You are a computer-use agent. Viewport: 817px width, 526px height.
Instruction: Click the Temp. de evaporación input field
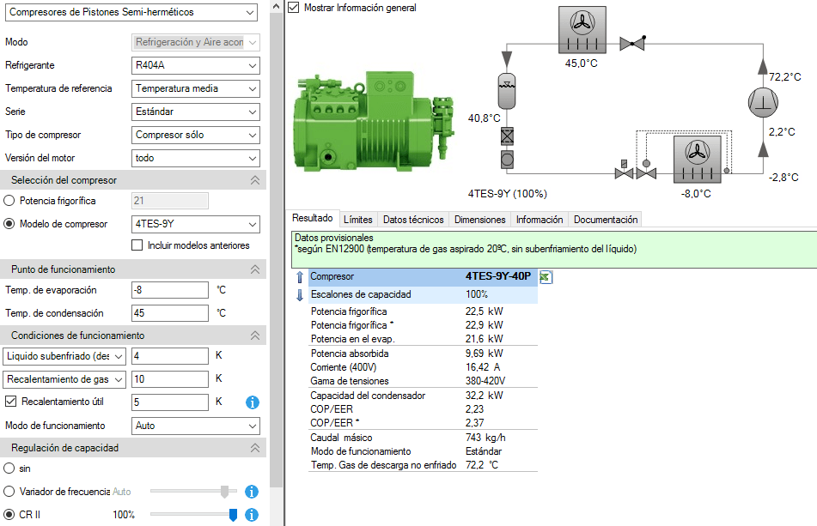(x=170, y=290)
